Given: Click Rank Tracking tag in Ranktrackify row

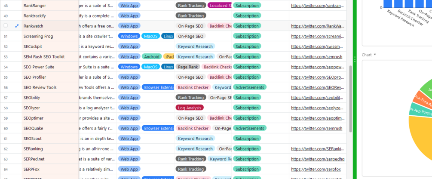Looking at the screenshot, I should tap(191, 16).
